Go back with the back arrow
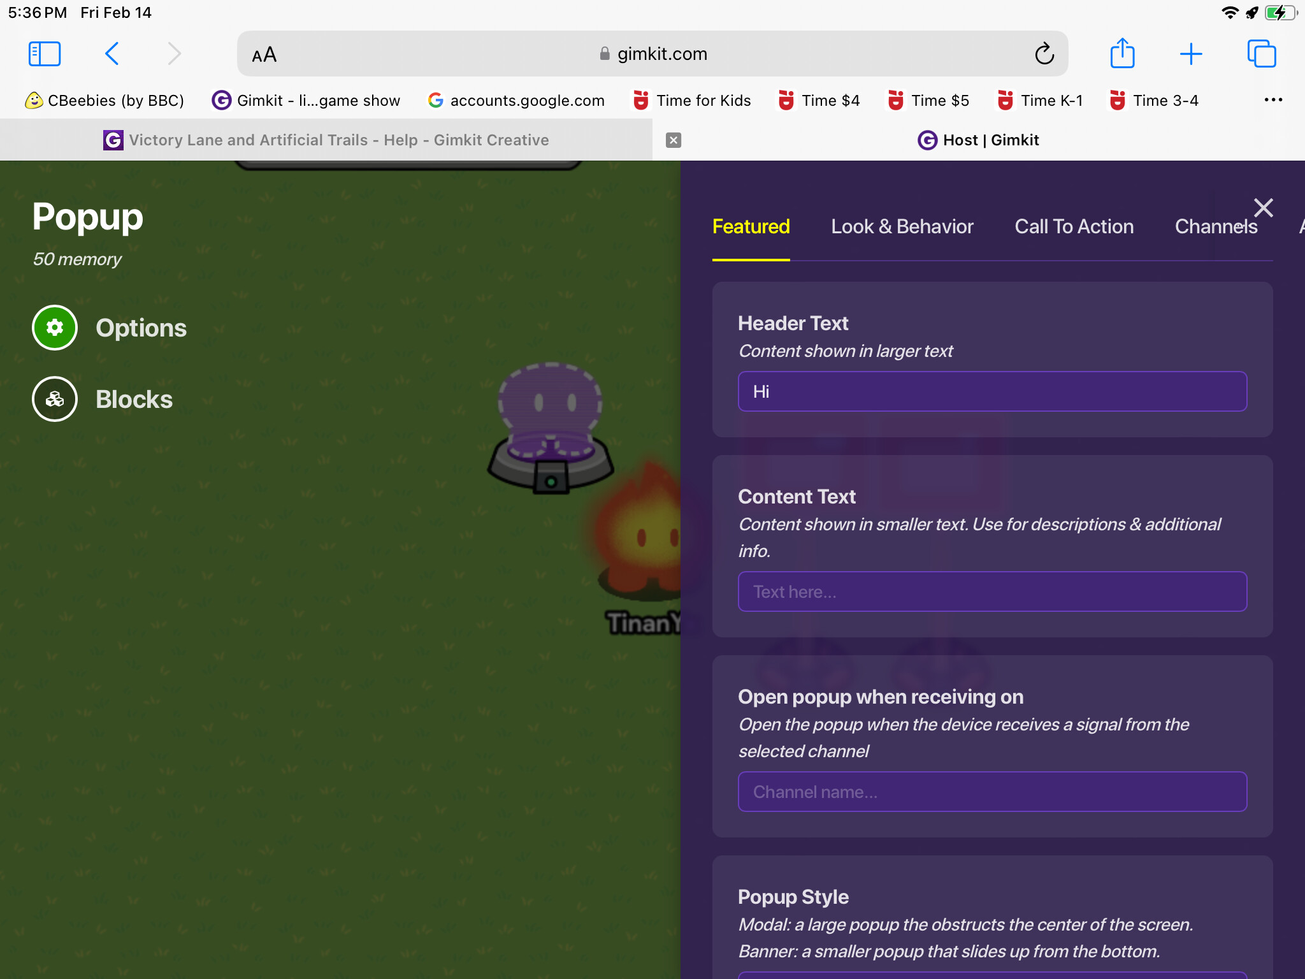The height and width of the screenshot is (979, 1305). pyautogui.click(x=112, y=54)
